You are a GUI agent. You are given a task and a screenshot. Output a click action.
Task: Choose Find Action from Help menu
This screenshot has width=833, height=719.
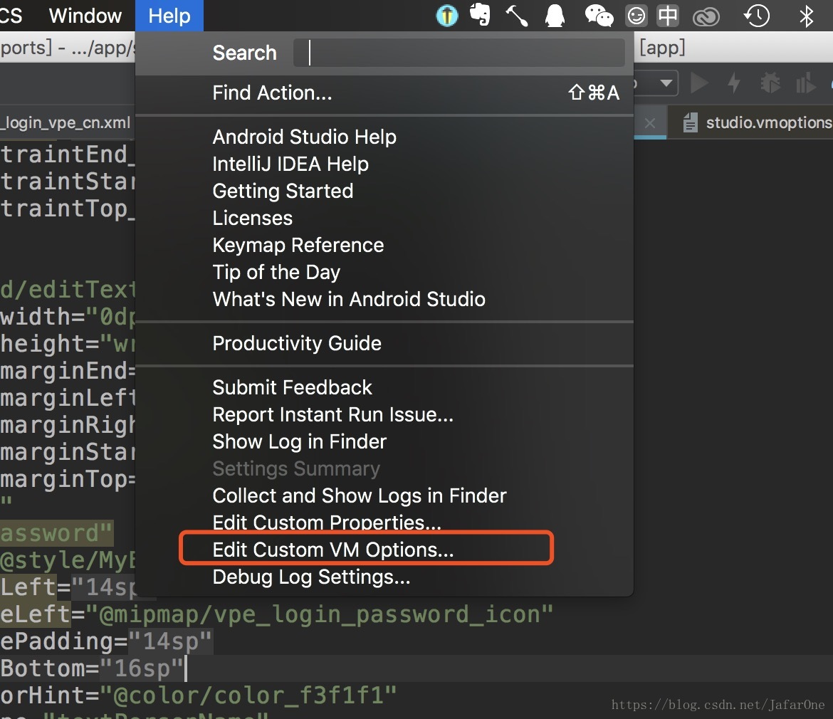(x=272, y=93)
